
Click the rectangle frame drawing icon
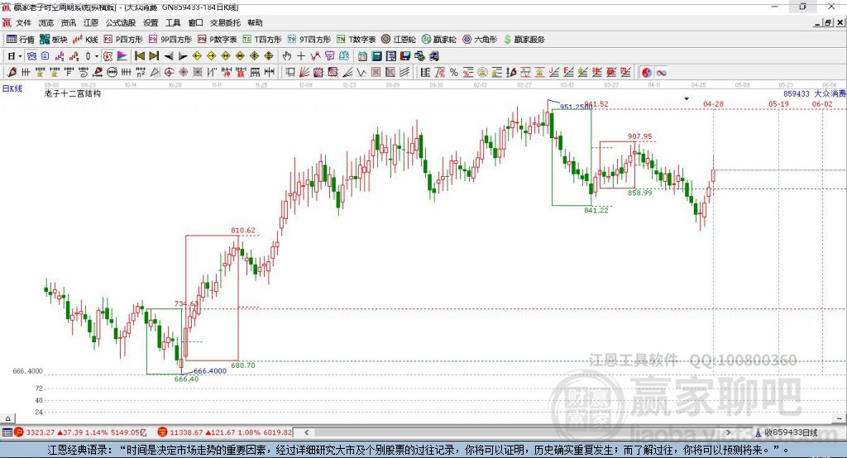point(290,72)
